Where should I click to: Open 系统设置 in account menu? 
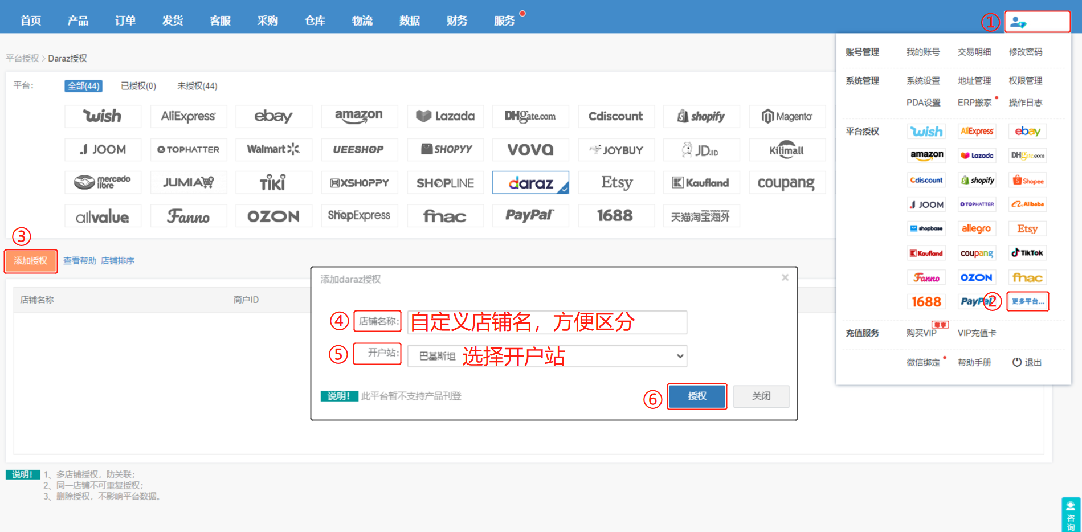point(923,81)
